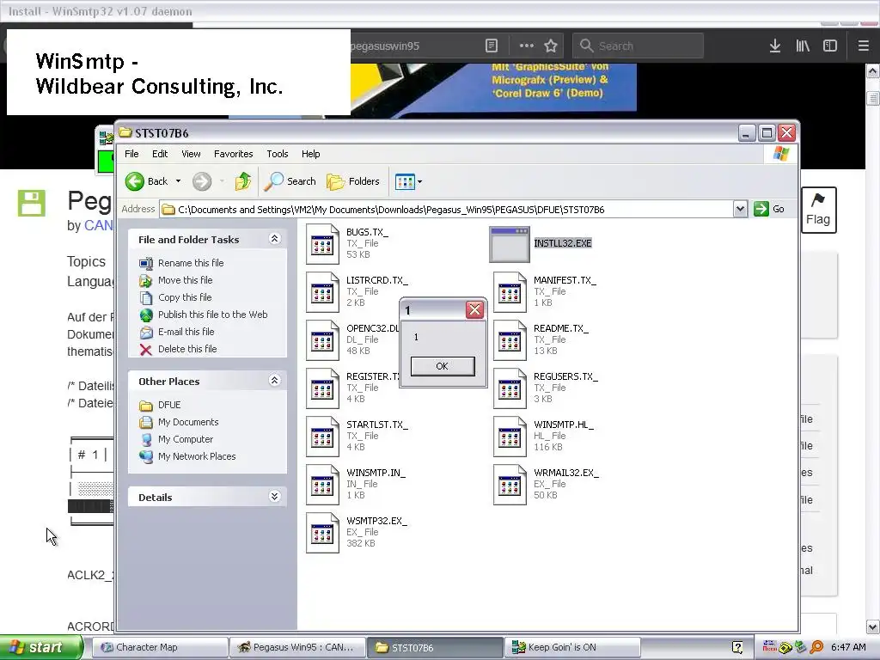Open Search in the Explorer toolbar

tap(290, 181)
